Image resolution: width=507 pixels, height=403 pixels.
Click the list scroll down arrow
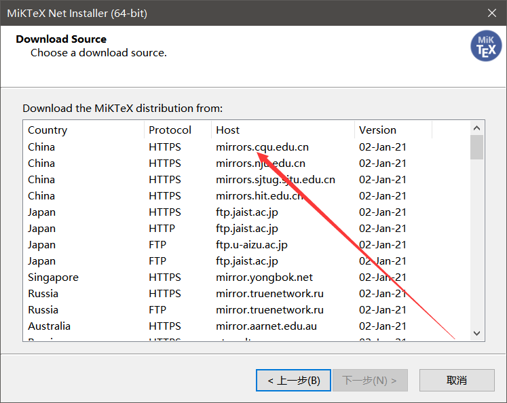coord(476,333)
